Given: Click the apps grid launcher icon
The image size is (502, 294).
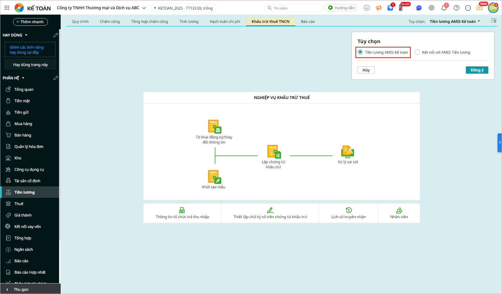Looking at the screenshot, I should coord(7,8).
